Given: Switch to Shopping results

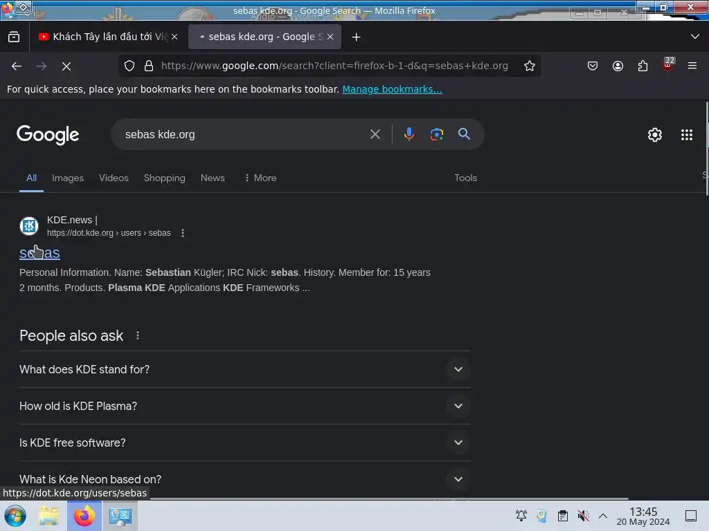Looking at the screenshot, I should pos(165,178).
